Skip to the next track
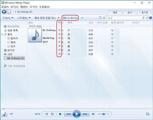Viewport: 153px width, 120px height. [85, 114]
